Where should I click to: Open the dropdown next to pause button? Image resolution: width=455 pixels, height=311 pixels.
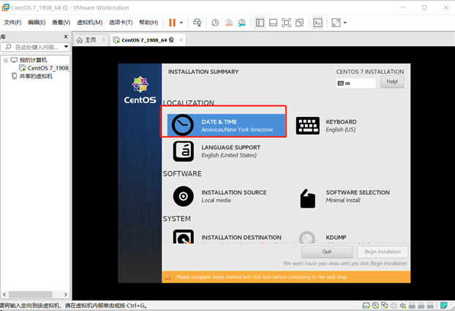click(181, 23)
